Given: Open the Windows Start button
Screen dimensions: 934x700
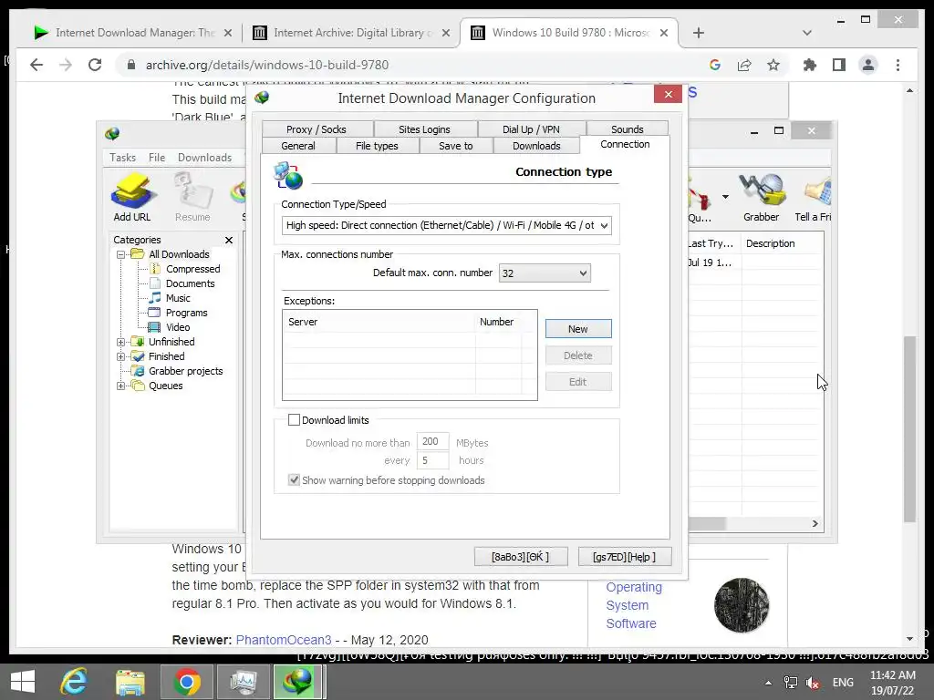Looking at the screenshot, I should pos(23,682).
